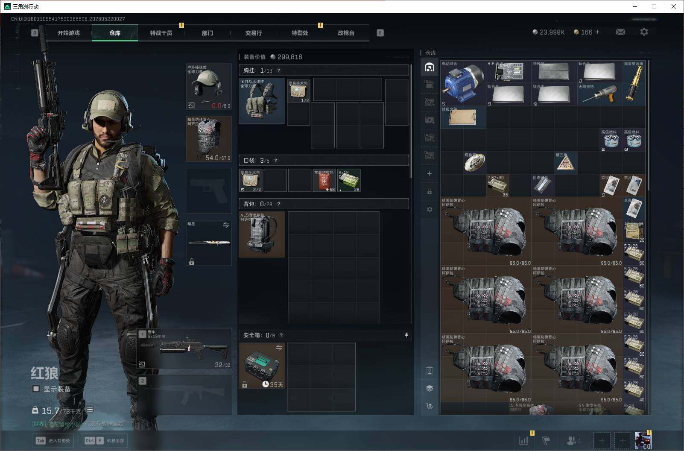Select the main warehouse icon in sidebar
684x451 pixels.
(430, 67)
